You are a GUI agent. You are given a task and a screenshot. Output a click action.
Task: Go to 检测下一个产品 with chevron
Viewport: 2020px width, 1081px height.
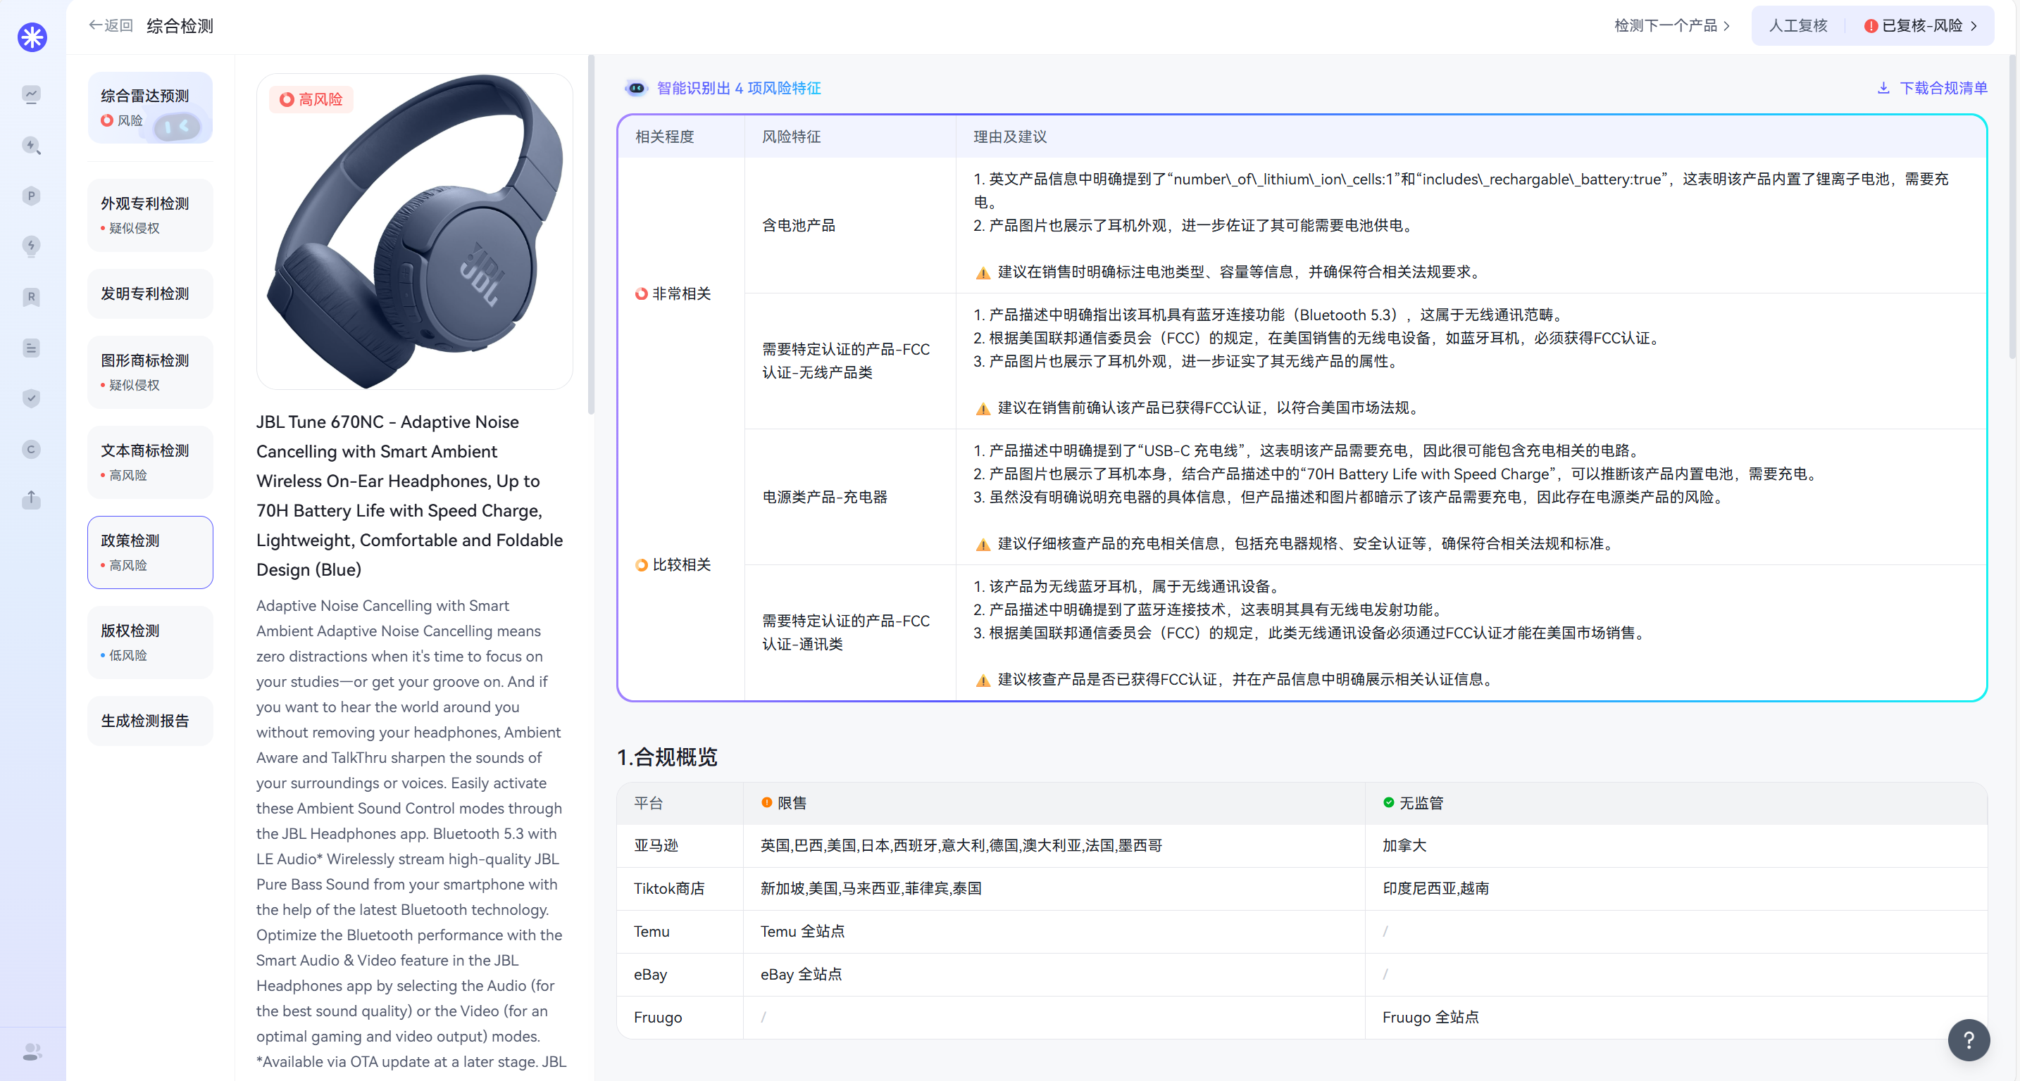tap(1671, 26)
